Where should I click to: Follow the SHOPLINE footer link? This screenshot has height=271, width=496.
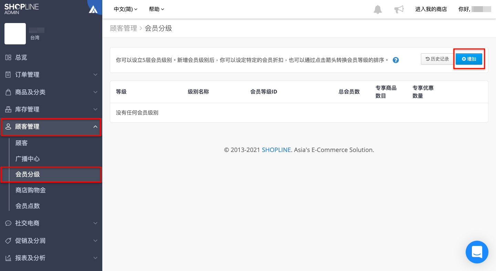pos(276,150)
